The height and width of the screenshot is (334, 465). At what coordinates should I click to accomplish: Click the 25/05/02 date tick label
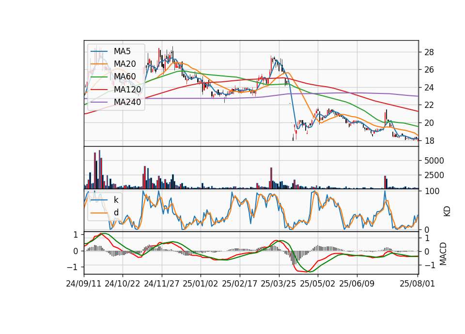click(x=318, y=284)
